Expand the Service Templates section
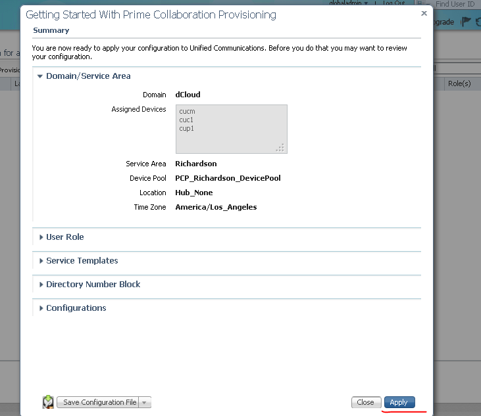Screen dimensions: 481x416 (41, 261)
